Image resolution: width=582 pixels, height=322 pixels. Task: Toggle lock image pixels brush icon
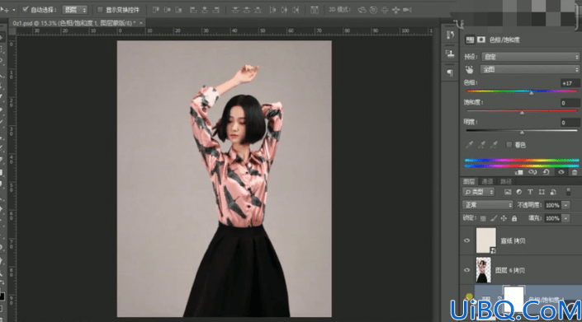pyautogui.click(x=494, y=219)
